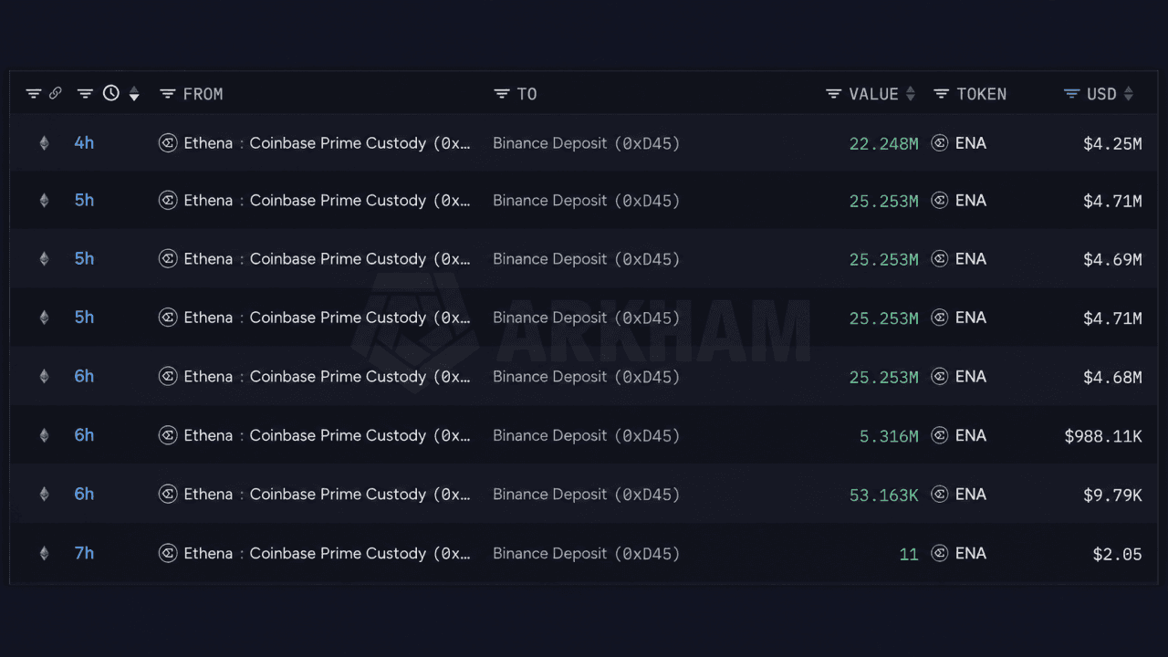Viewport: 1168px width, 657px height.
Task: Click the Ethena entity icon in the $988.11K row
Action: [x=168, y=435]
